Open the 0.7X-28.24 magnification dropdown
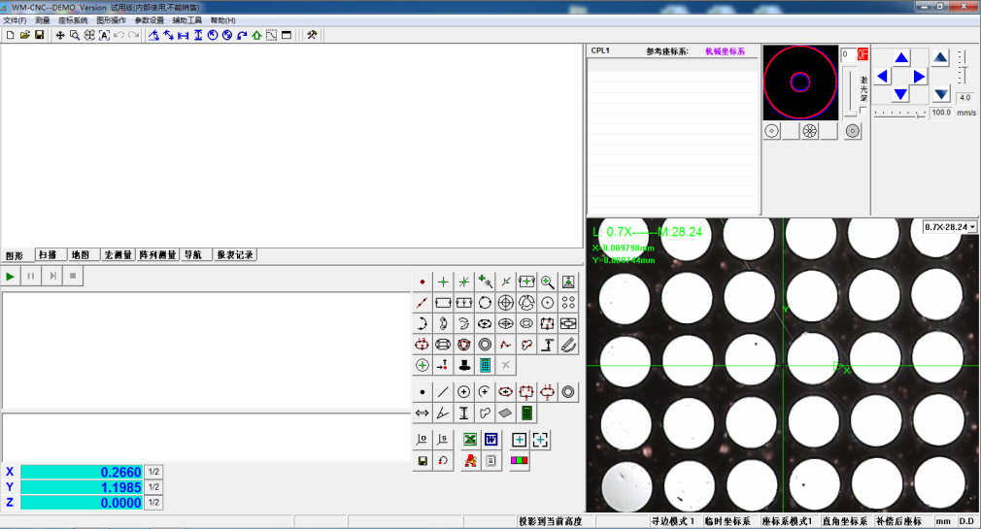The width and height of the screenshot is (981, 529). tap(950, 226)
